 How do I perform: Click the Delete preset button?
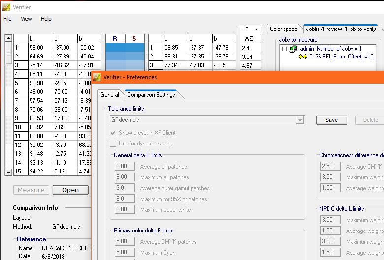click(x=370, y=120)
